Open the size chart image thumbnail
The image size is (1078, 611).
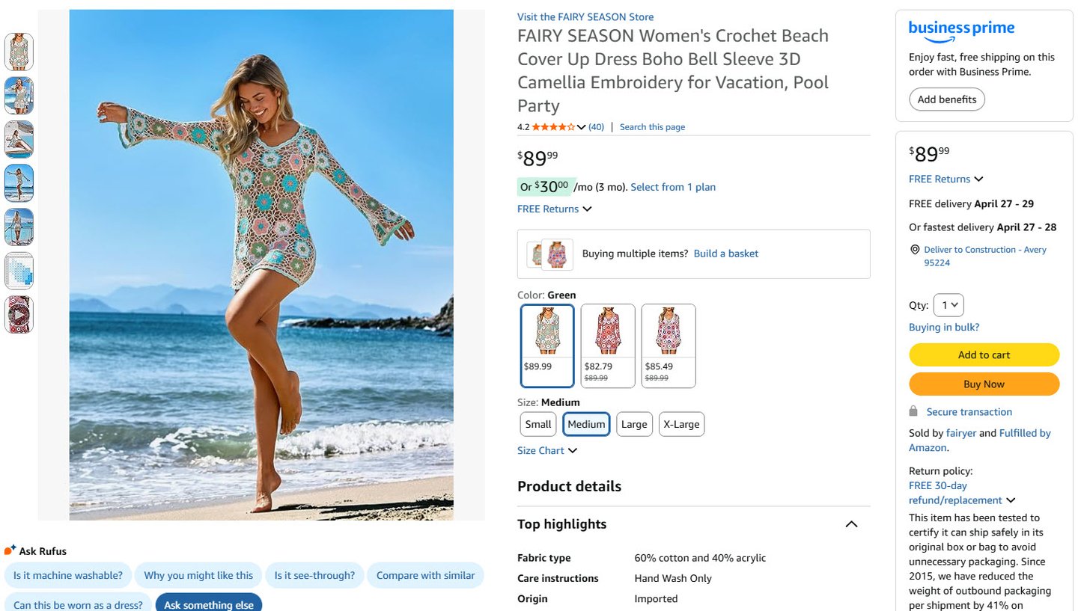point(19,271)
